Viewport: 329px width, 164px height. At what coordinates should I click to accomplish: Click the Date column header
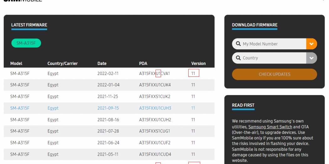[x=102, y=63]
